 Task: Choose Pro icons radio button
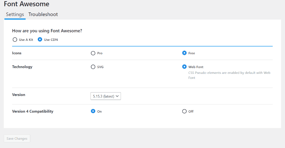pos(93,53)
